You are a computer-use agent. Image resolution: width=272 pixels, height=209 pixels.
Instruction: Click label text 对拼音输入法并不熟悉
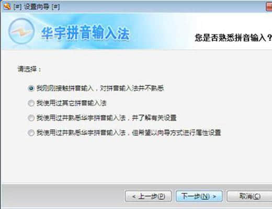point(132,88)
